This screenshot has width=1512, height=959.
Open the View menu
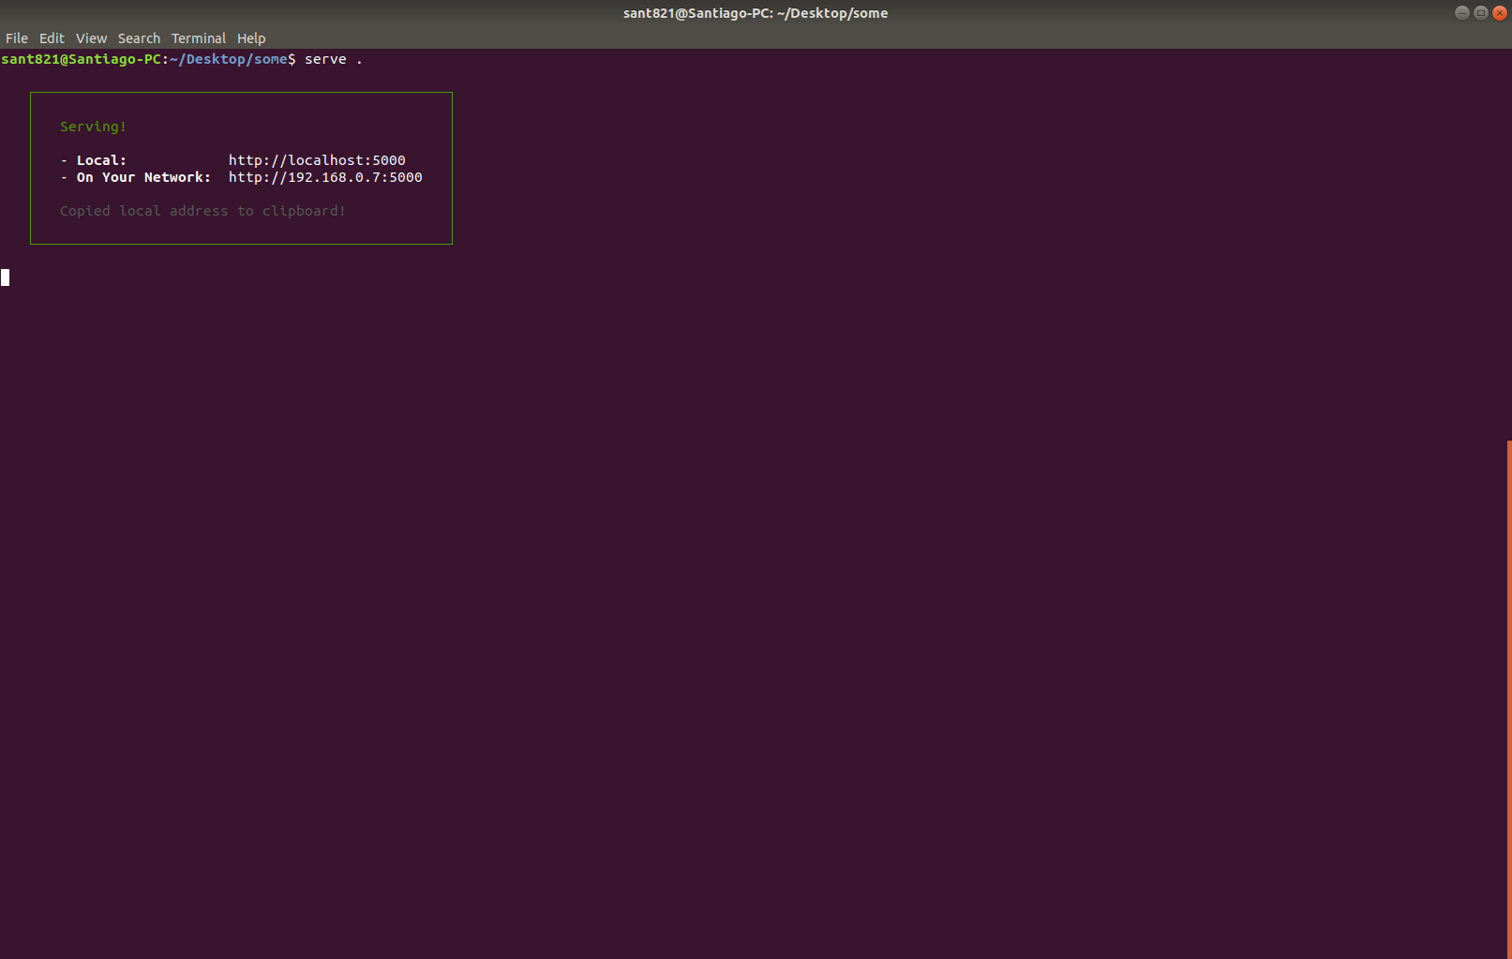pos(91,38)
